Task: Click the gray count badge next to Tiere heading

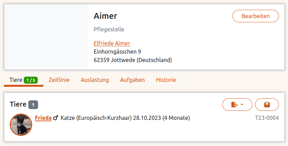Action: [33, 105]
